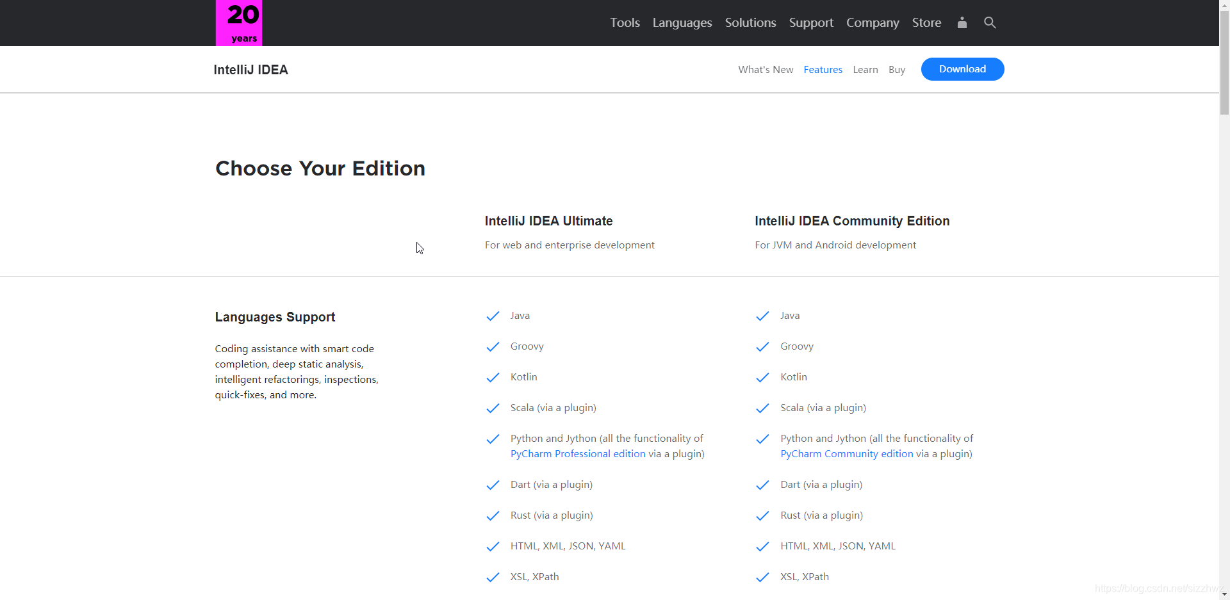
Task: Click the scrollbar up arrow
Action: point(1224,5)
